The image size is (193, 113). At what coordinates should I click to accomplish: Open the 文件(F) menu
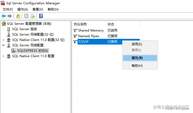coord(8,9)
